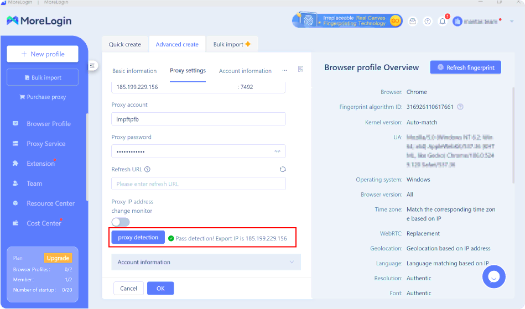Click the sidebar scrollbar
This screenshot has height=309, width=525.
(x=87, y=157)
